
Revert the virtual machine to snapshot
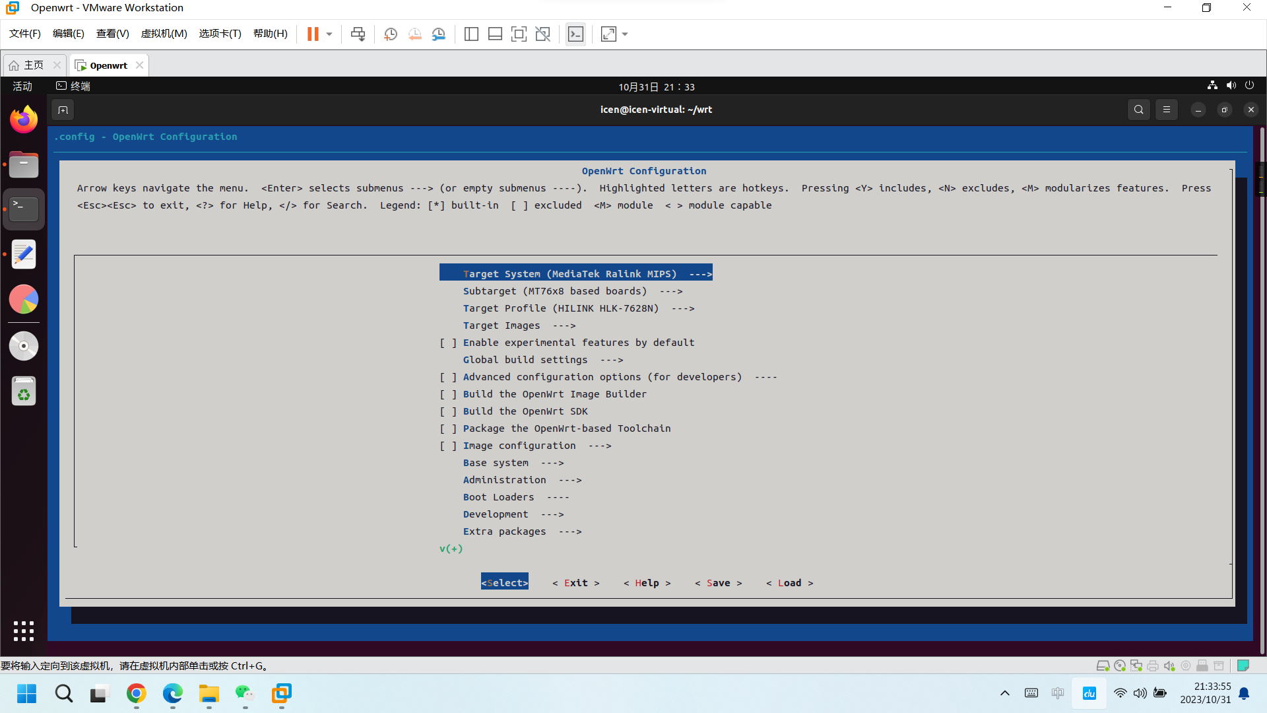pos(414,34)
